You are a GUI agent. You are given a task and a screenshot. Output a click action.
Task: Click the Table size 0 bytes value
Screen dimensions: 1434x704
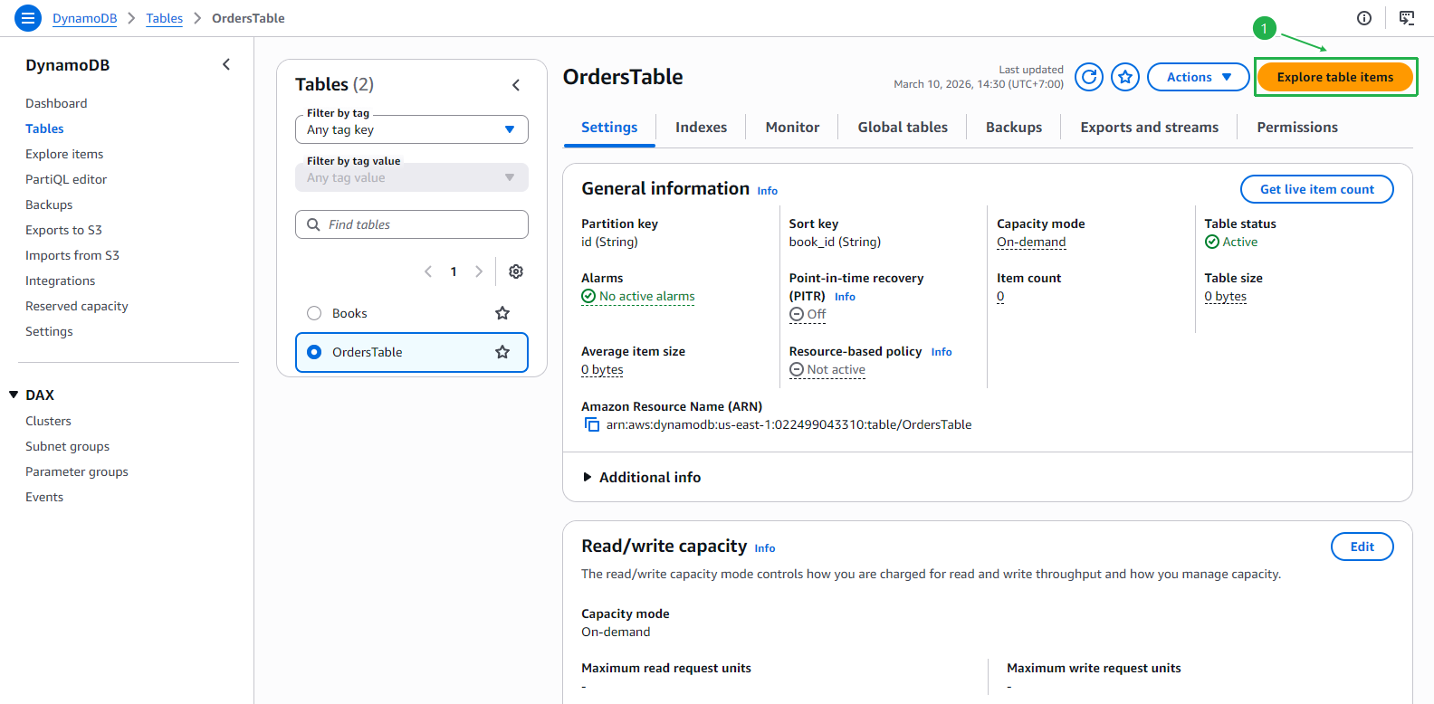click(1225, 296)
